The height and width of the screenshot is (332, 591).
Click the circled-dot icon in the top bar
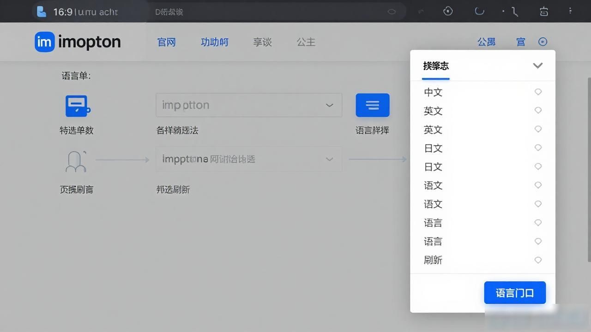[x=448, y=11]
